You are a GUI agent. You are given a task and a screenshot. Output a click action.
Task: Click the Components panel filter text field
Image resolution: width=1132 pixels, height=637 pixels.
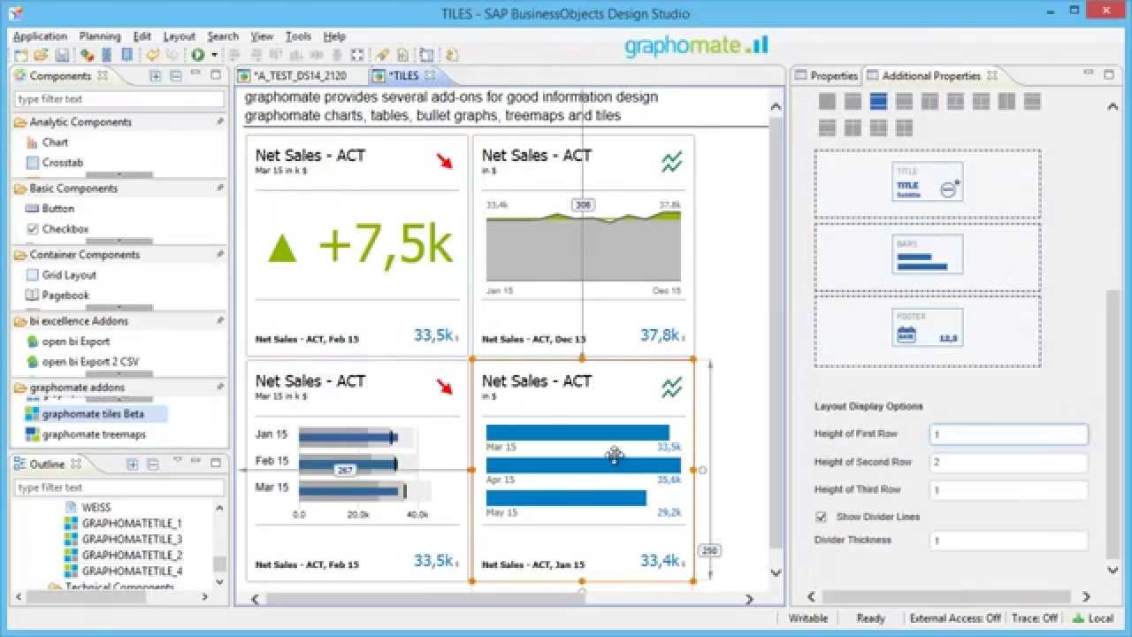point(119,99)
